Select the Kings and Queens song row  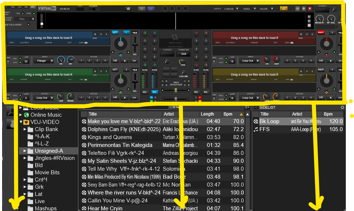coord(163,137)
